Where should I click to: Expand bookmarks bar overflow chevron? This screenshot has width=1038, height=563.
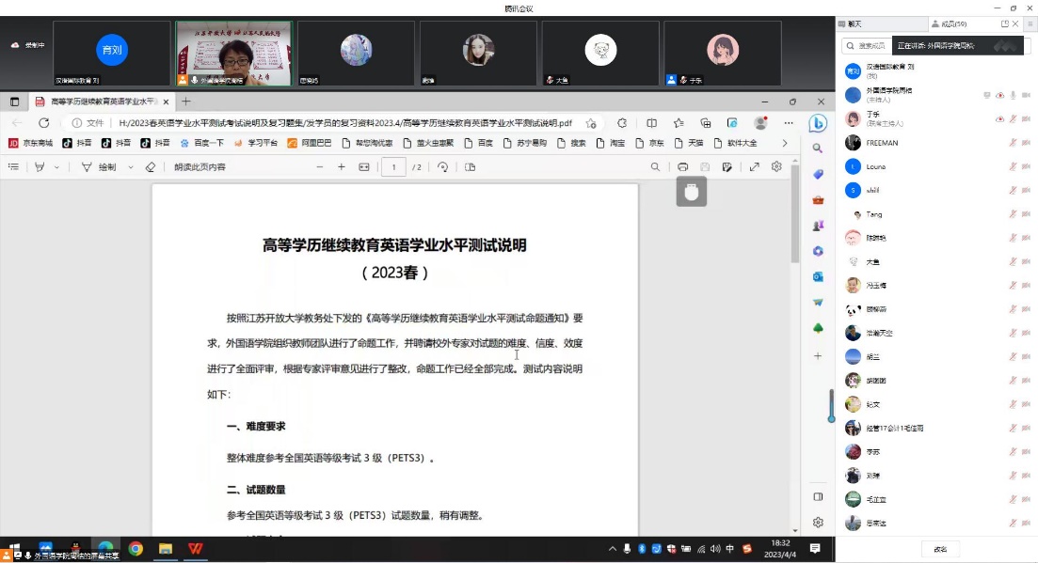coord(785,144)
